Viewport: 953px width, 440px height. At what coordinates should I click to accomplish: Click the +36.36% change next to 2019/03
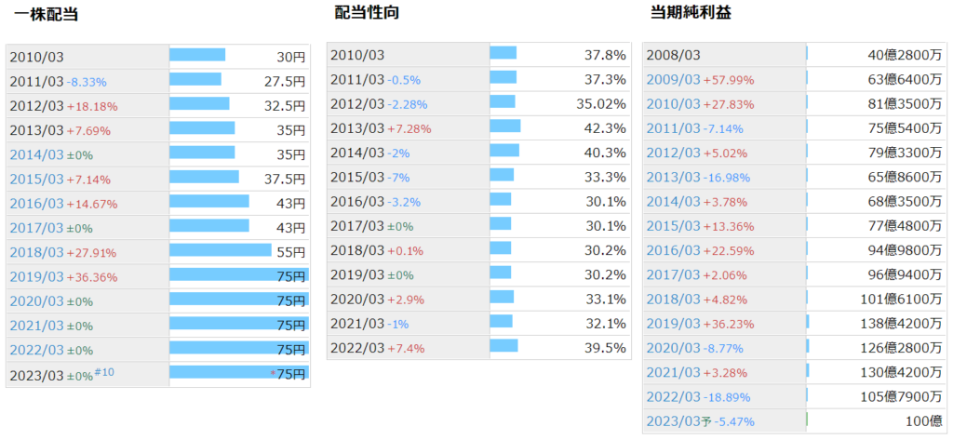point(92,277)
